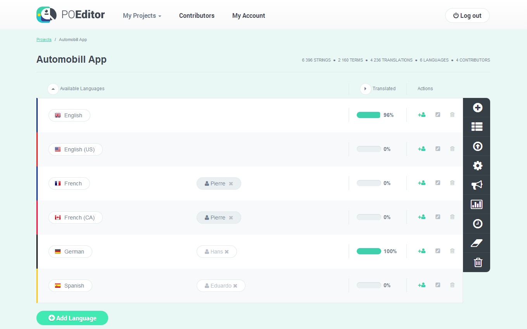Open My Account page

coord(249,16)
